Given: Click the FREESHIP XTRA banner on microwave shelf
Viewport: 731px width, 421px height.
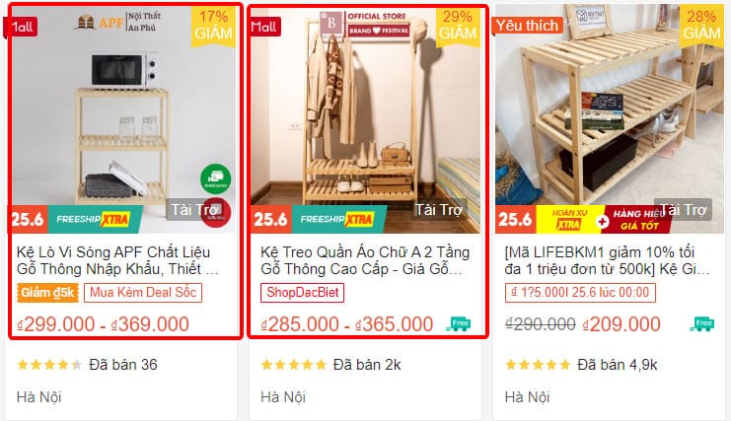Looking at the screenshot, I should coord(95,219).
